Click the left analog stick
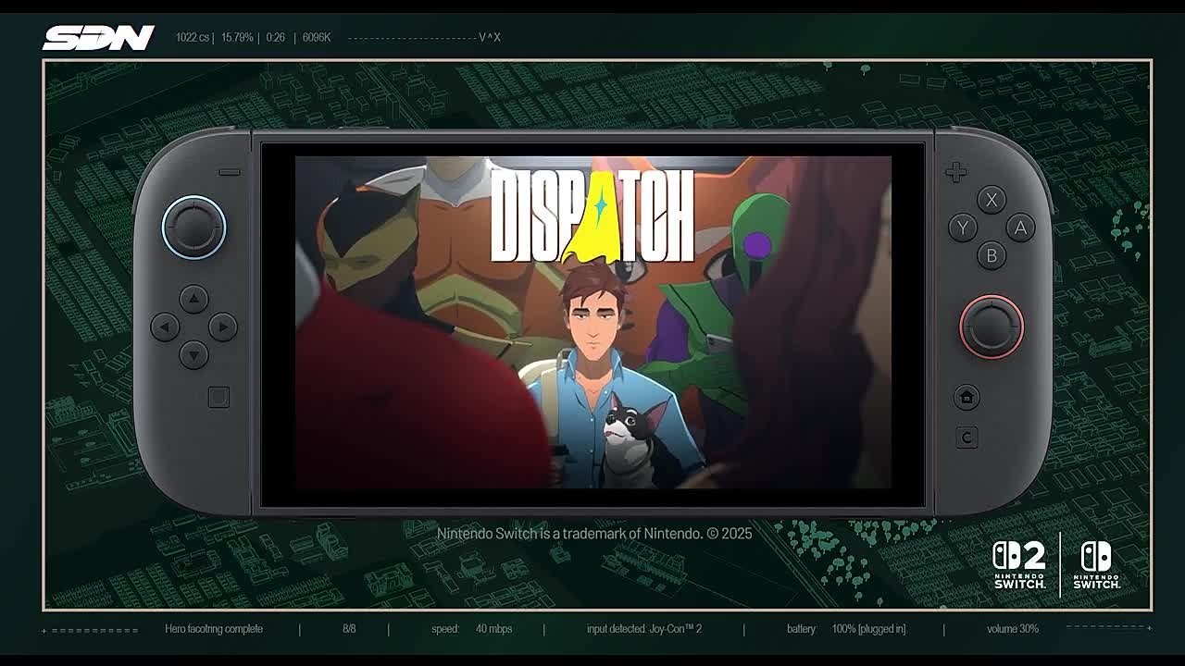Image resolution: width=1185 pixels, height=666 pixels. pos(193,227)
